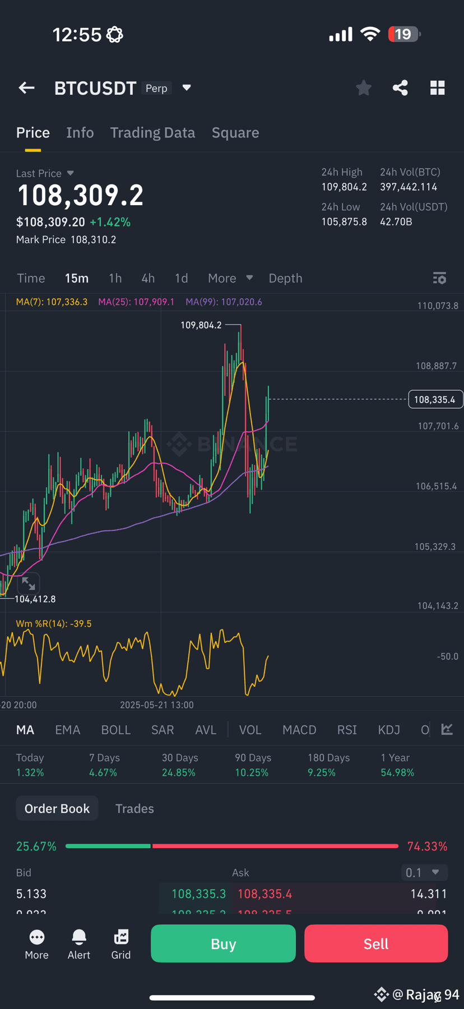Tap the 1 Year 54.98% change
464x1009 pixels.
point(397,765)
